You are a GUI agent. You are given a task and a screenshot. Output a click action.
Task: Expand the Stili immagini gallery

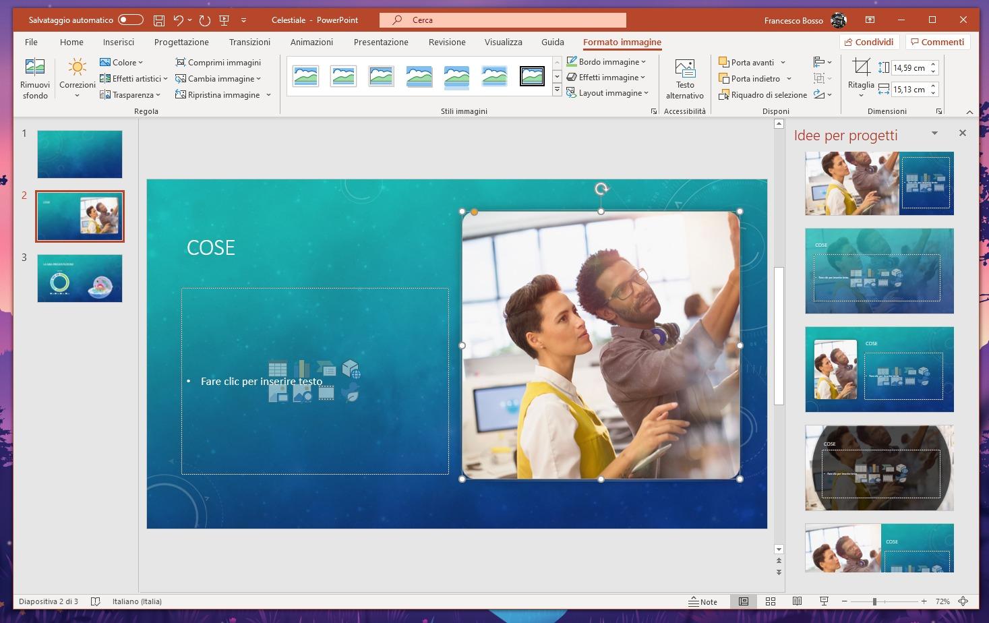(557, 90)
